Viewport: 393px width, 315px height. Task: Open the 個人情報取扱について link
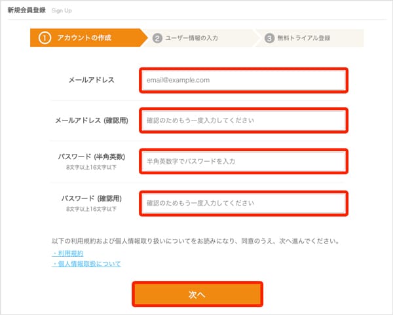click(86, 264)
